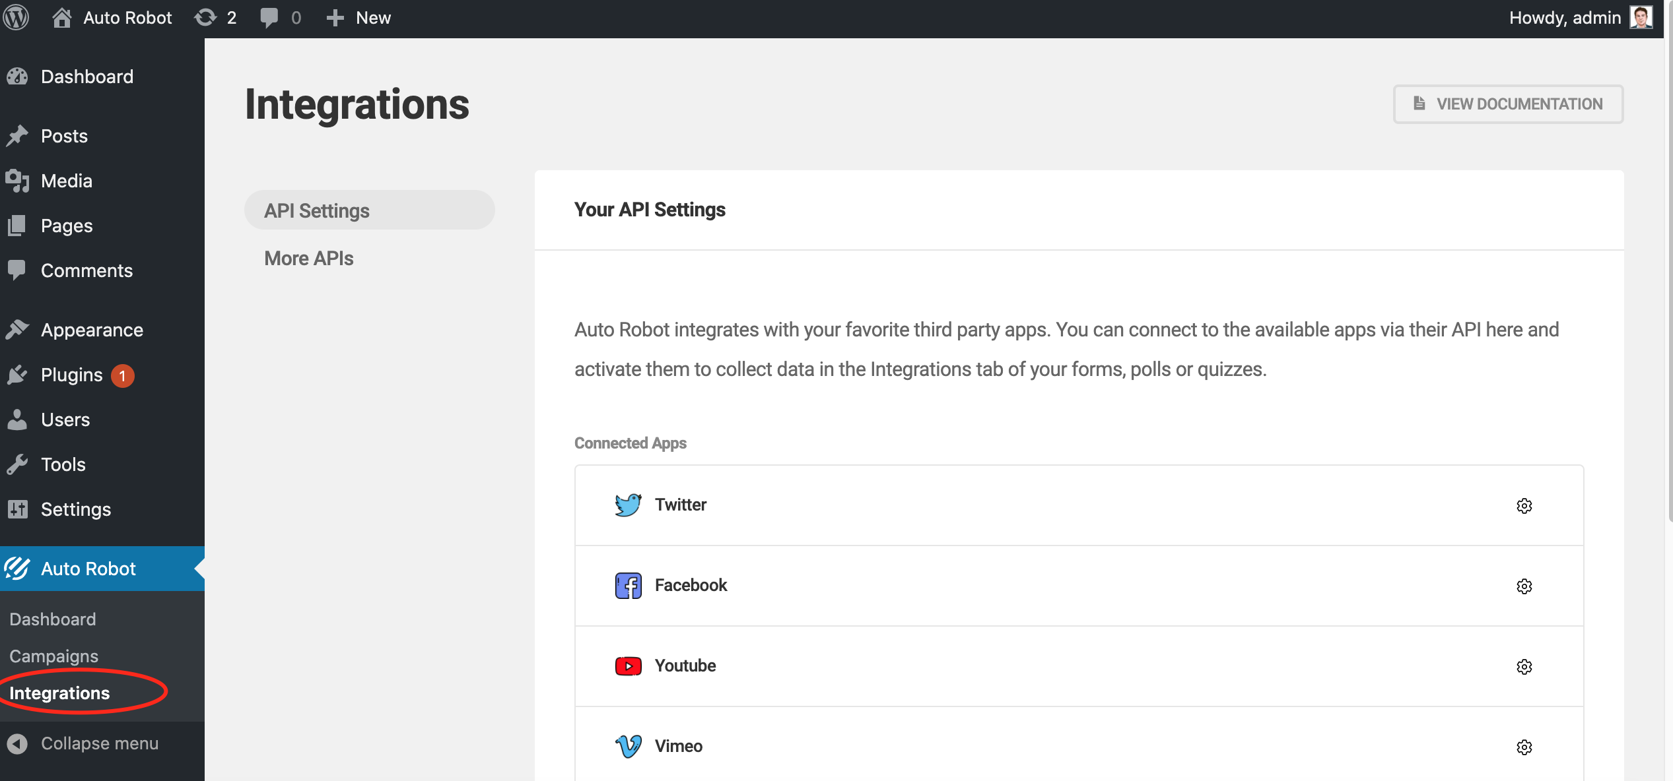Switch to the More APIs tab
This screenshot has height=781, width=1673.
tap(309, 259)
